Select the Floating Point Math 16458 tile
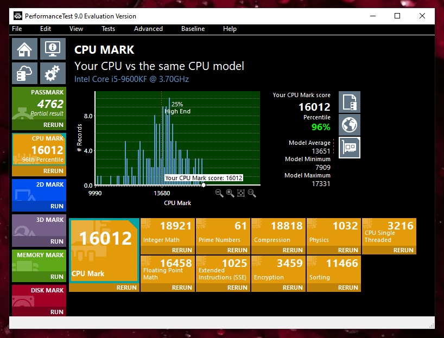The height and width of the screenshot is (338, 444). [168, 270]
